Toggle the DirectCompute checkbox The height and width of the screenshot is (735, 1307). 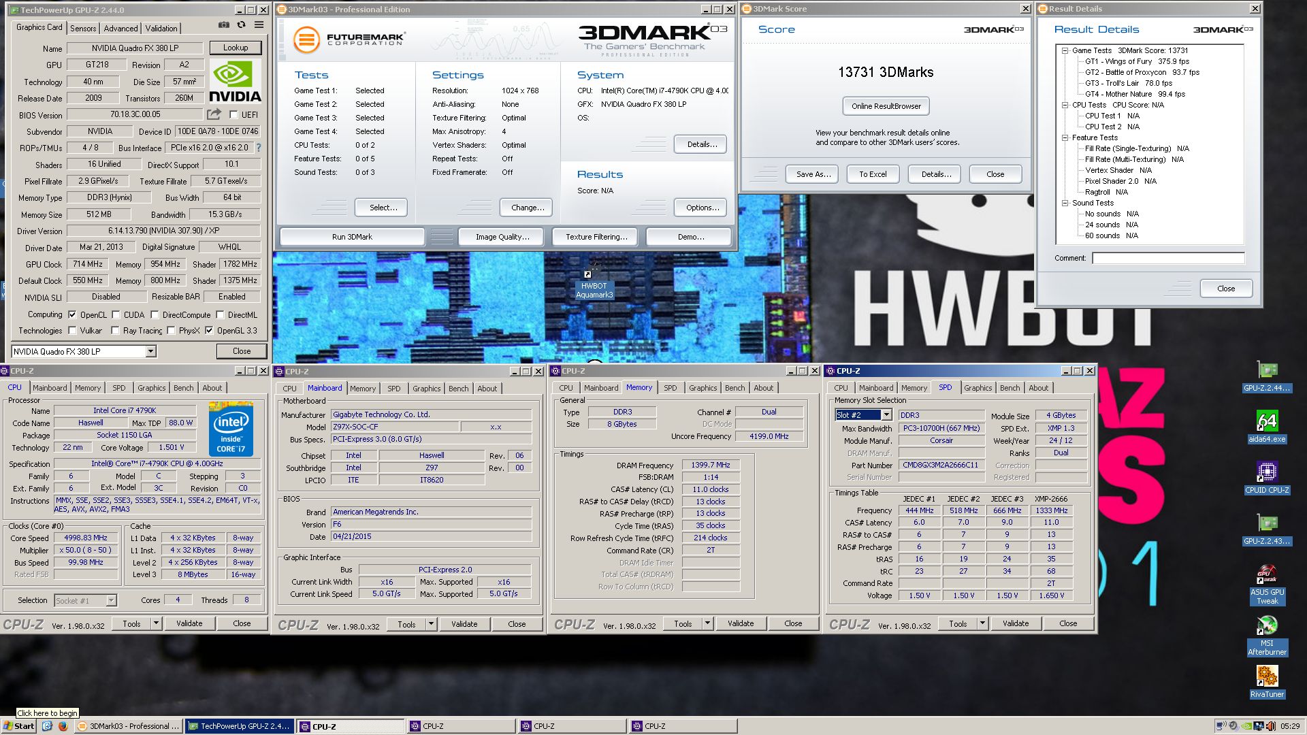tap(155, 315)
